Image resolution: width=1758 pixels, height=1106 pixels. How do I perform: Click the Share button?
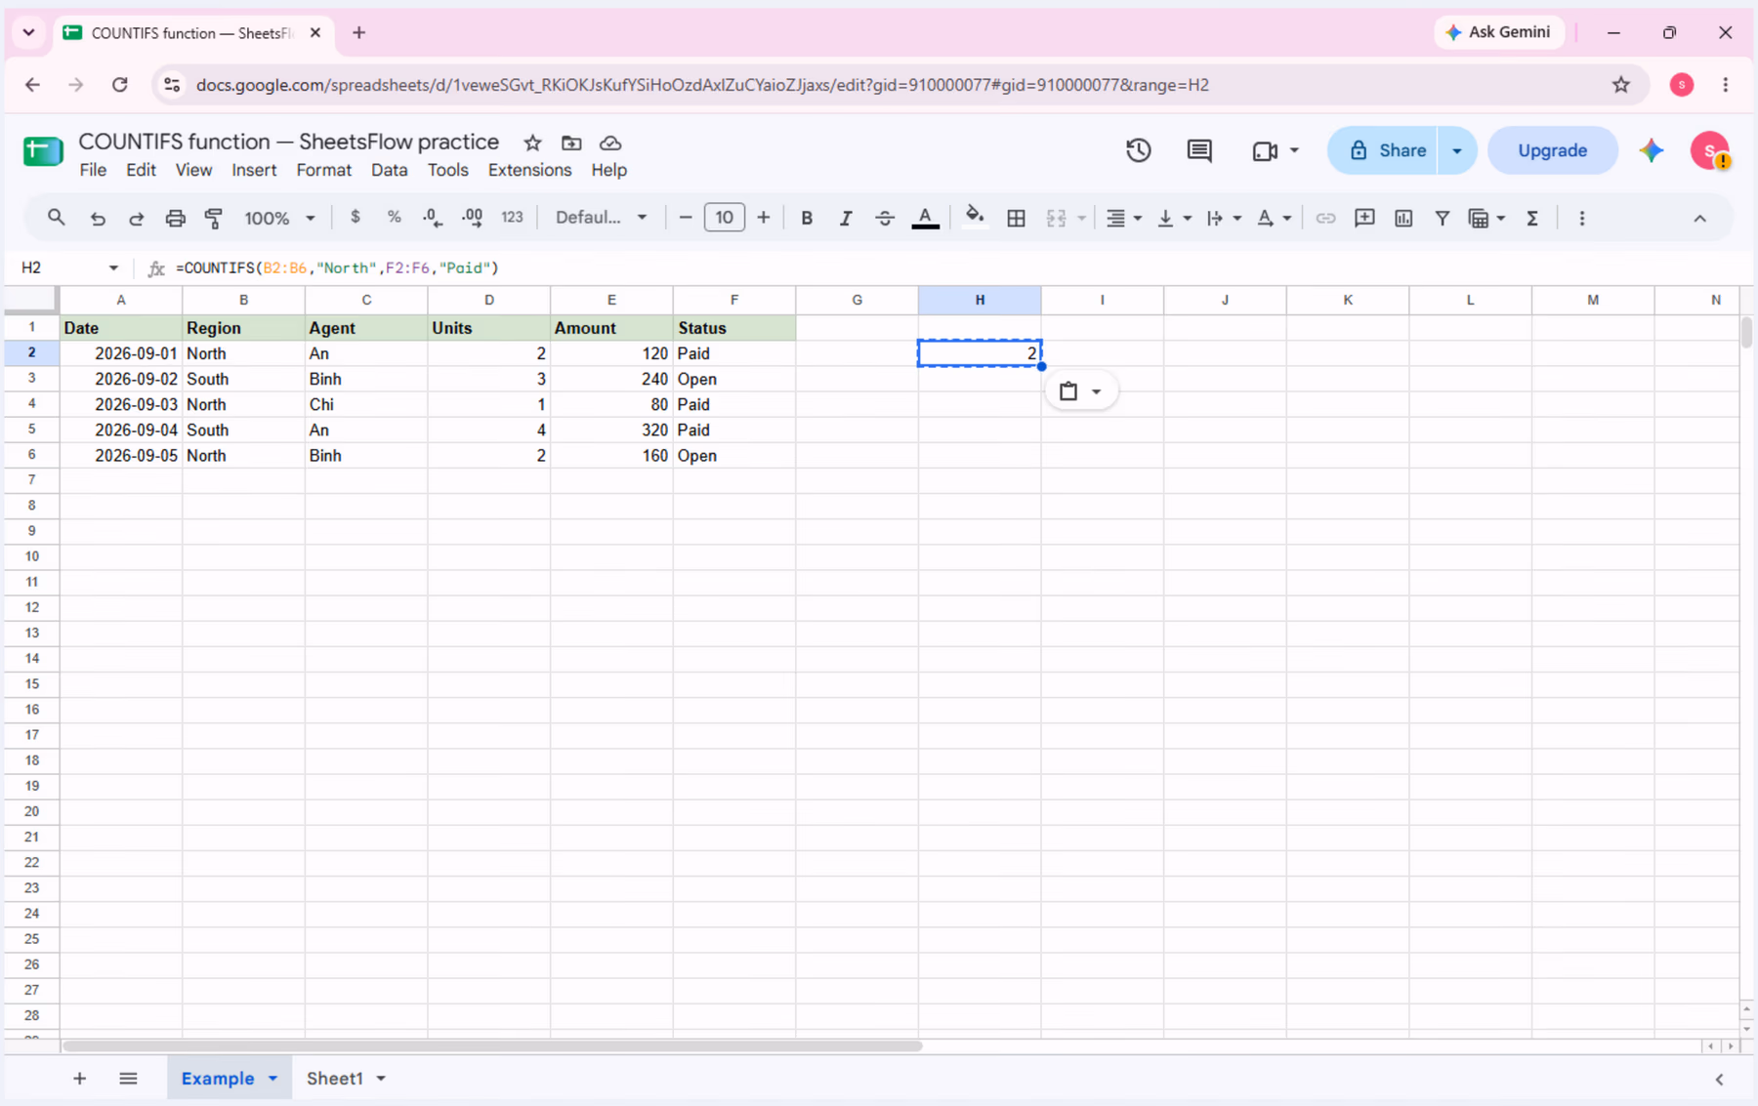[1383, 150]
